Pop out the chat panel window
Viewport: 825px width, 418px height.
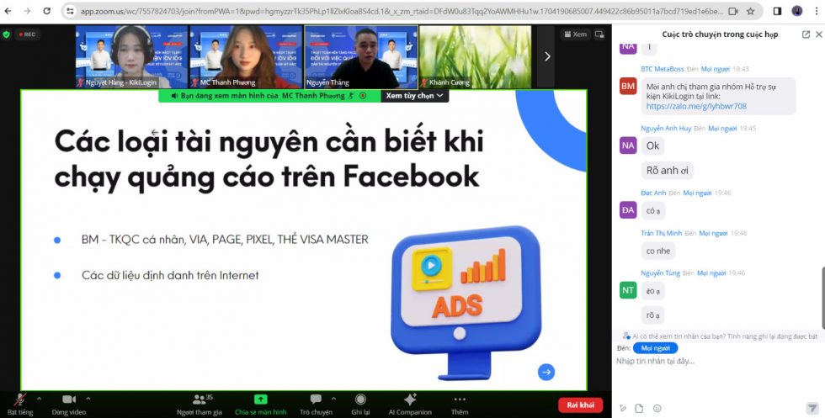[806, 34]
